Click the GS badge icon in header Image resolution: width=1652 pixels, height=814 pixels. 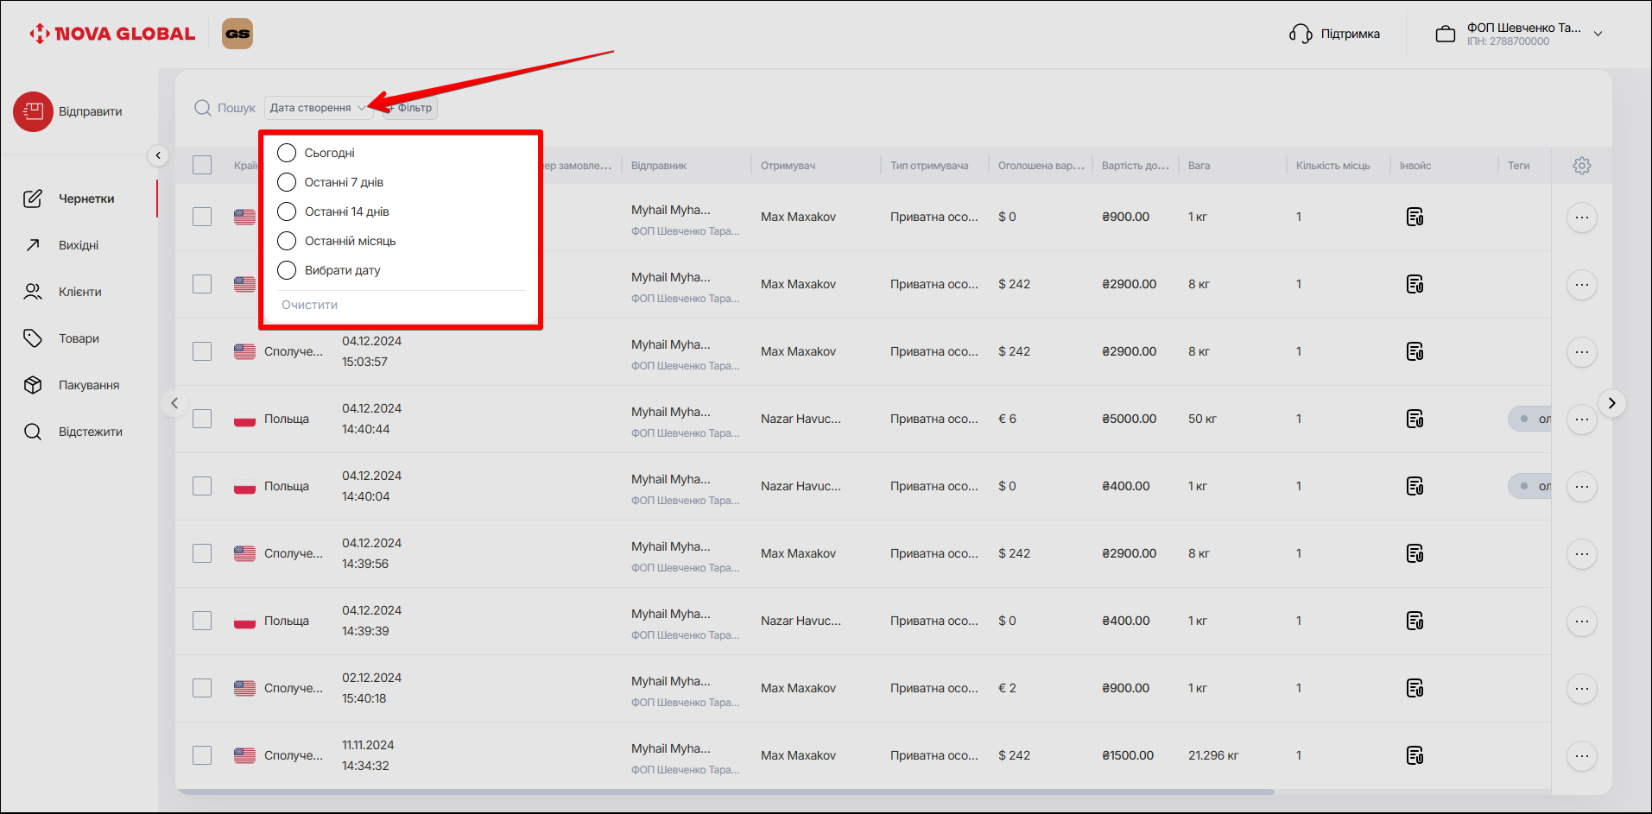tap(237, 34)
